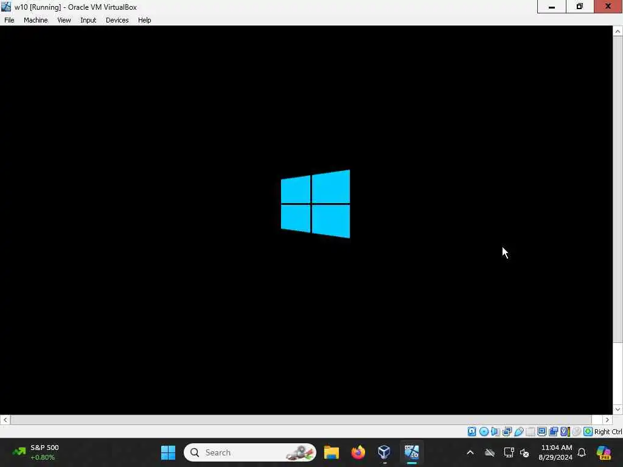This screenshot has height=467, width=623.
Task: Open the Windows Start menu
Action: (168, 452)
